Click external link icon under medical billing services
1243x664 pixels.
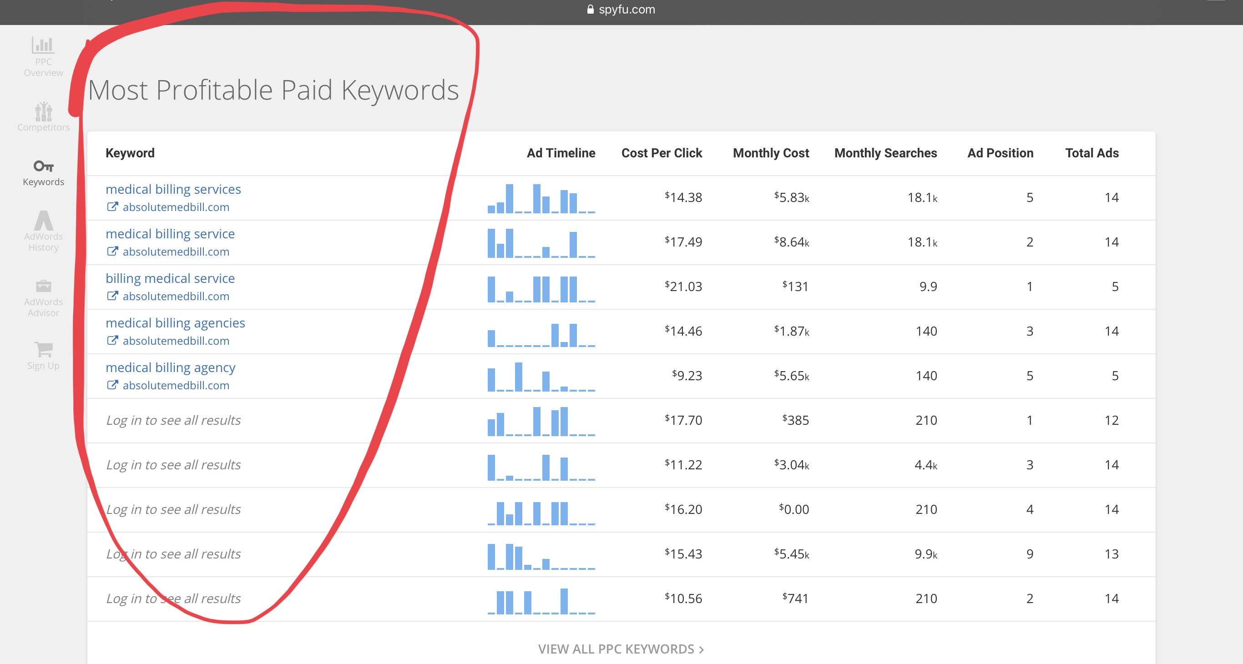tap(112, 207)
